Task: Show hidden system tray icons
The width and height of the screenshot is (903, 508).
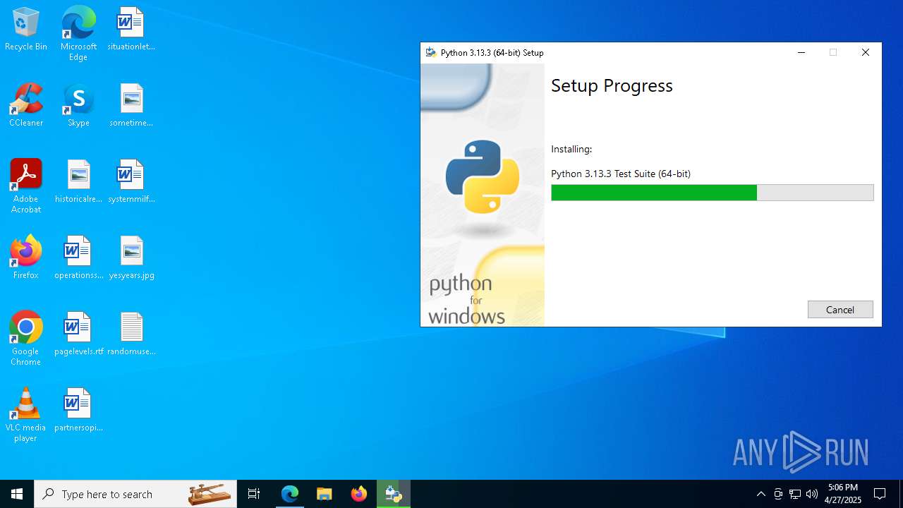Action: 760,494
